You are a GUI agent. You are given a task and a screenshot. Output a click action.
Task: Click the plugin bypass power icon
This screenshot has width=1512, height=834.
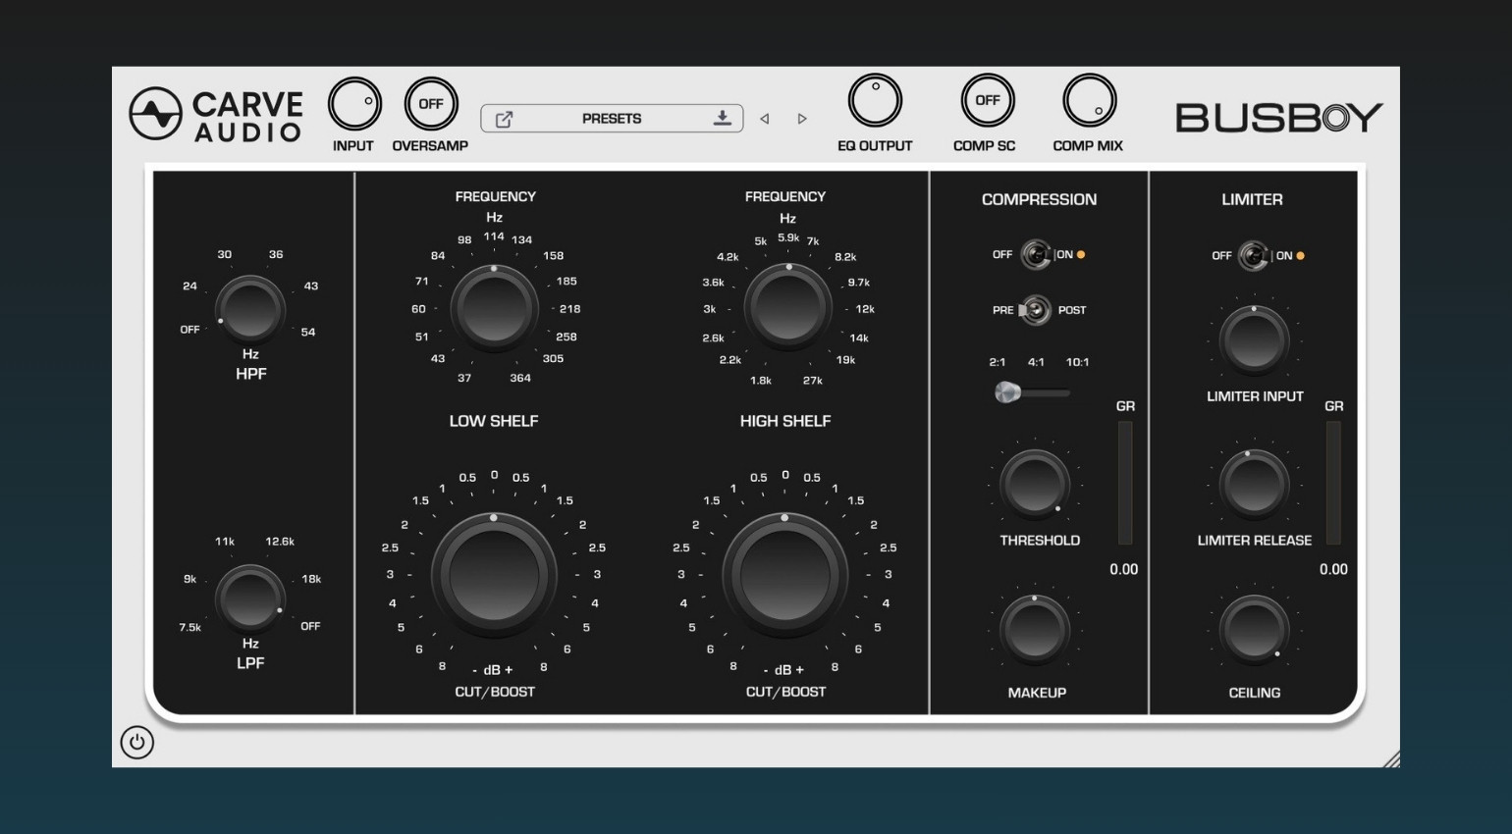(x=137, y=743)
